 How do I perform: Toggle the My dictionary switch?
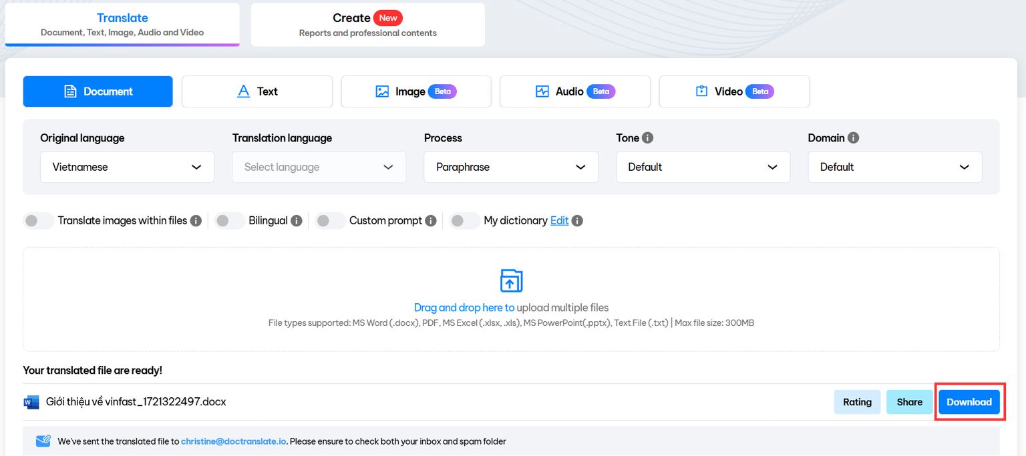tap(465, 220)
